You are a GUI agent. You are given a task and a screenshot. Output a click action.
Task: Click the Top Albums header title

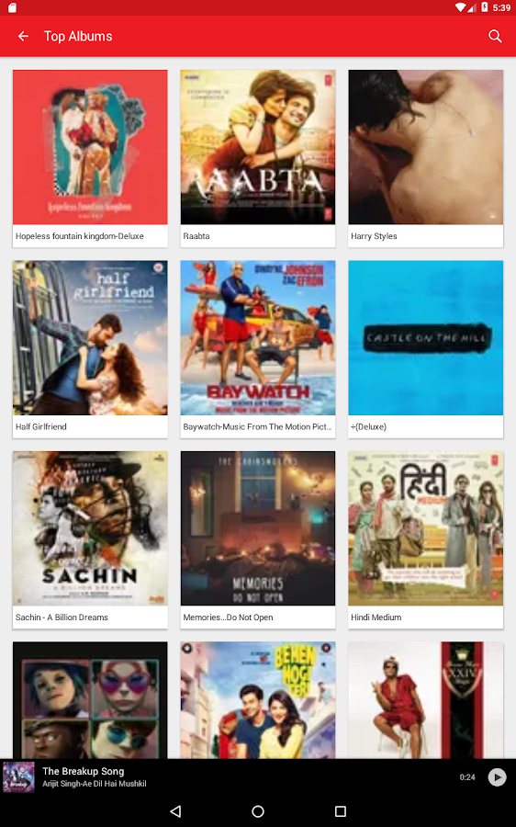[78, 36]
